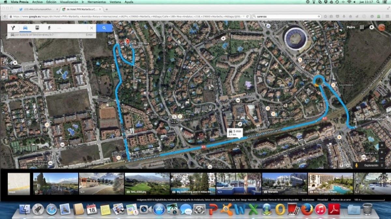Viewport: 391px width, 219px height.
Task: Zoom out the map with minus
Action: (382, 158)
